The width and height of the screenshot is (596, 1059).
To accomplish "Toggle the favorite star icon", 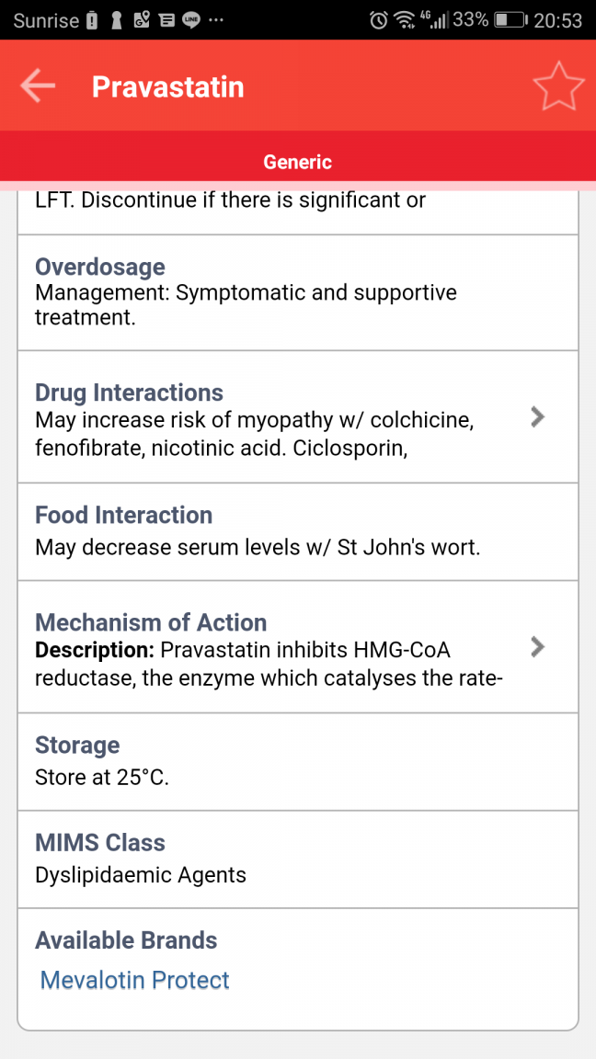I will point(558,85).
